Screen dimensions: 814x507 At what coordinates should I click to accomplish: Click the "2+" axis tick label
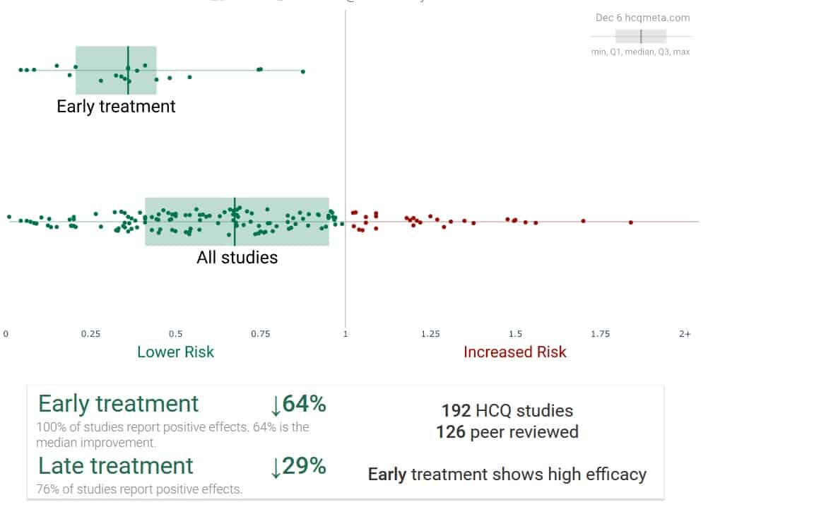point(684,334)
